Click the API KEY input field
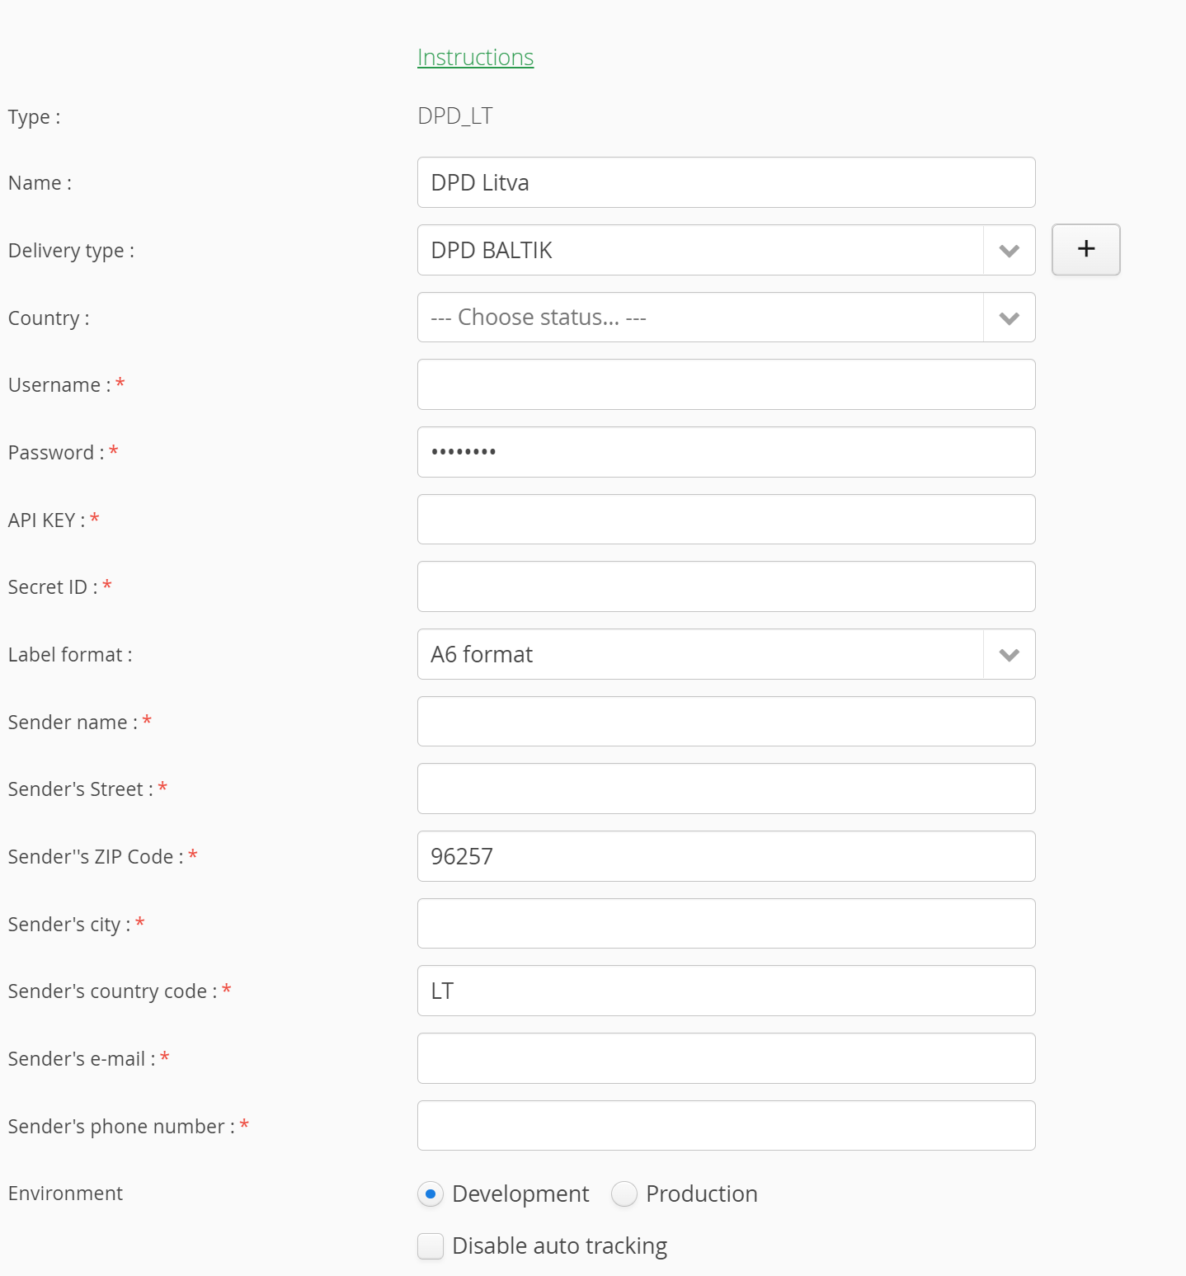 coord(726,520)
